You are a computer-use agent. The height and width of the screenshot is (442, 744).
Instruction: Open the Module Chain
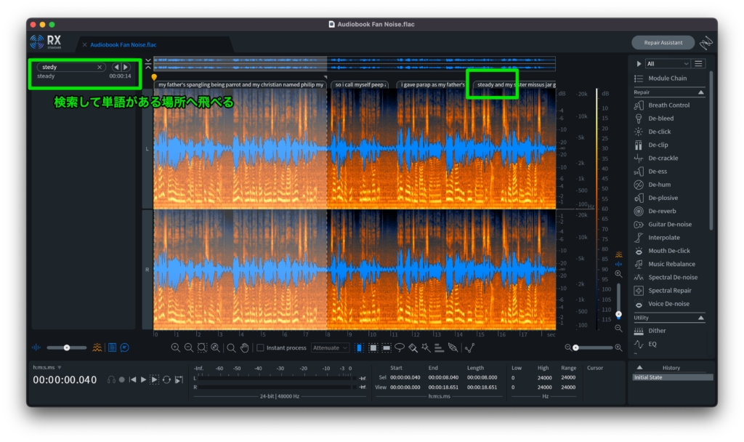tap(667, 79)
